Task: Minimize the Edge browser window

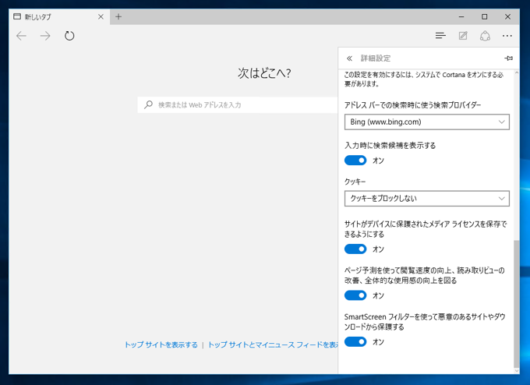Action: pos(461,16)
